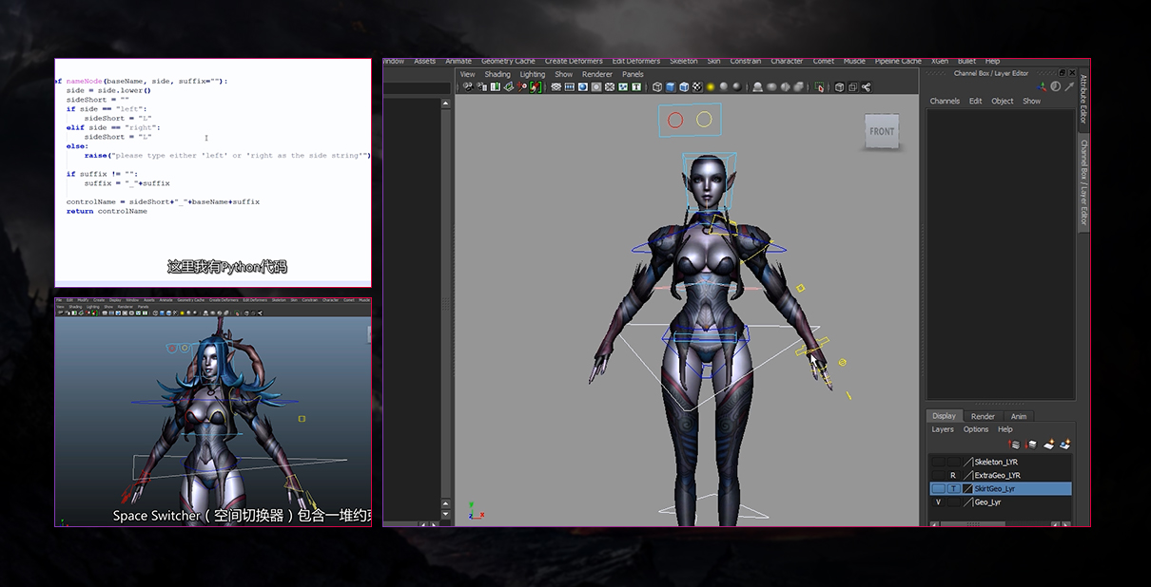Open color swatch of Skeleton_LYR layer
This screenshot has width=1151, height=587.
968,463
